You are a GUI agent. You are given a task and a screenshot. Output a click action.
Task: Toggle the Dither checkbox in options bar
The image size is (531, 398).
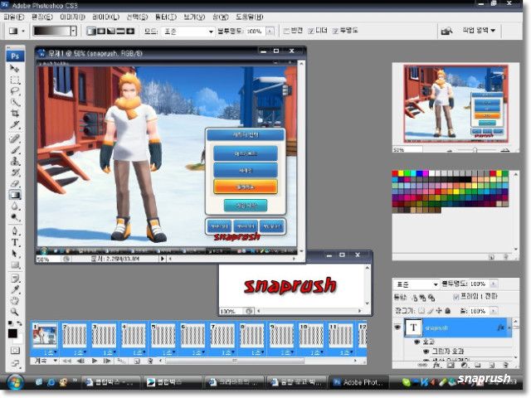click(x=311, y=31)
